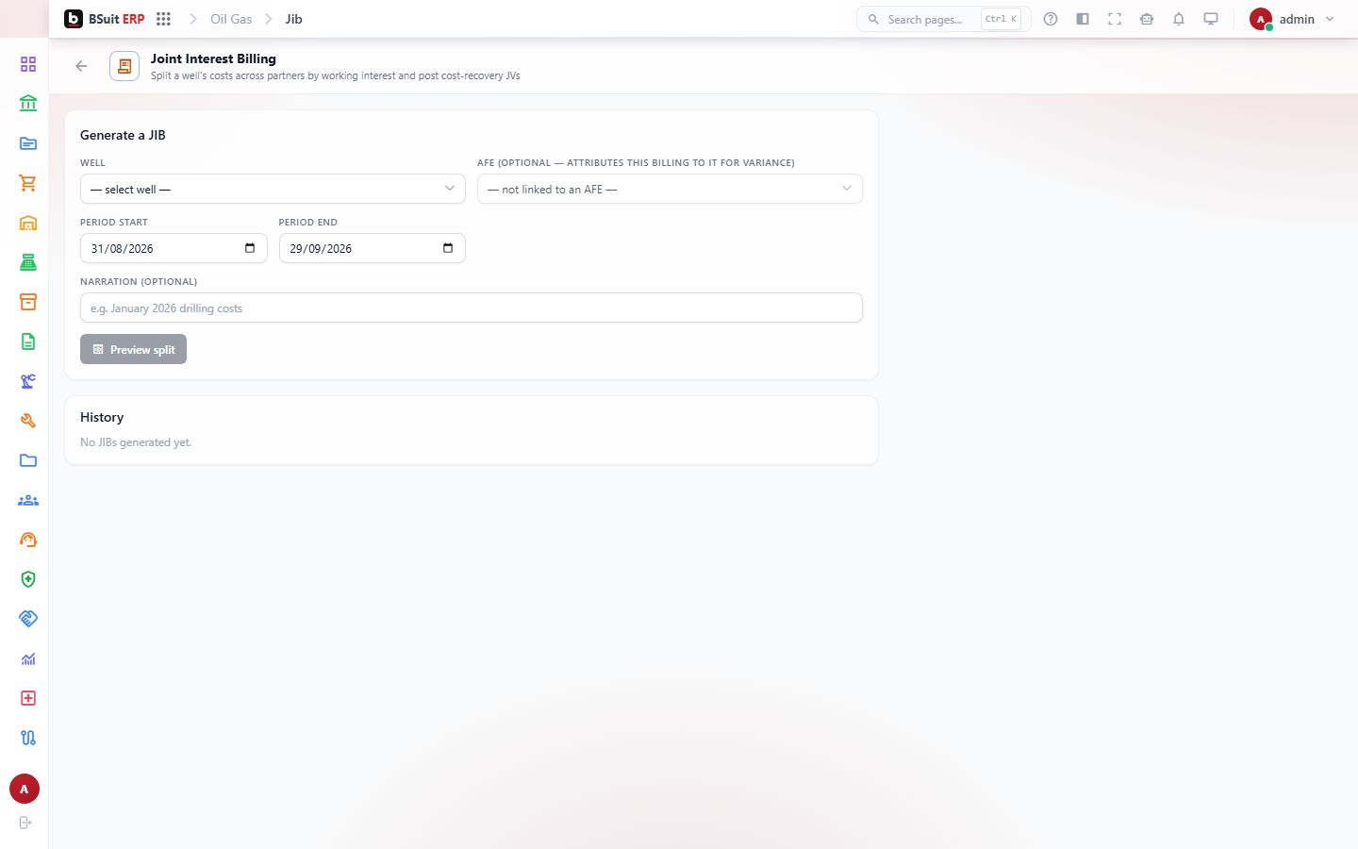Open the robot assistant icon
This screenshot has height=849, width=1358.
pos(1147,19)
